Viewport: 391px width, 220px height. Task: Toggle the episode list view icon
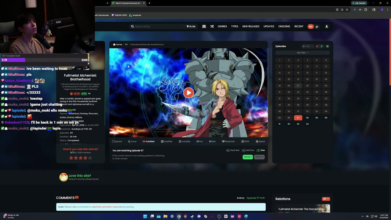pyautogui.click(x=327, y=46)
